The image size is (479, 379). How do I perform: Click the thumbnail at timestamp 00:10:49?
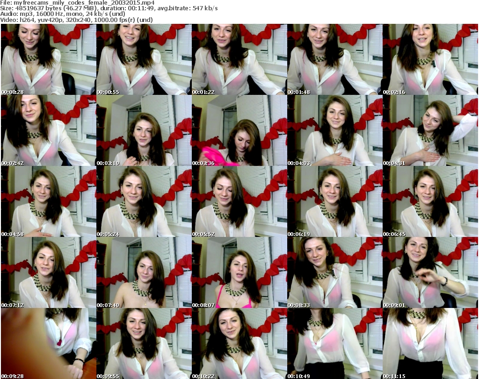point(334,343)
